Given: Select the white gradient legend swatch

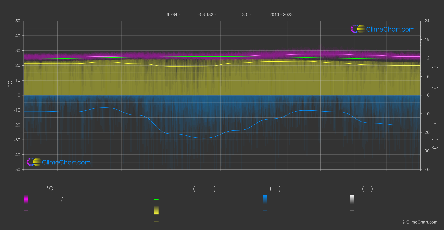Looking at the screenshot, I should (x=352, y=199).
